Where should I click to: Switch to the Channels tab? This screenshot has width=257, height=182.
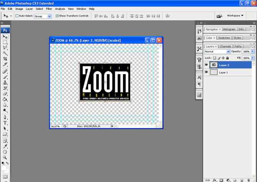225,46
